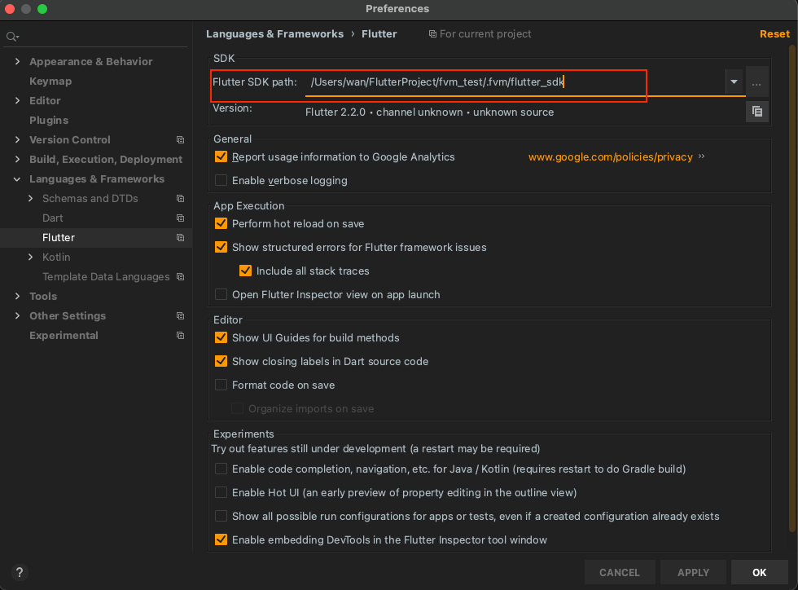This screenshot has width=798, height=590.
Task: Click the Flutter version text
Action: click(x=430, y=112)
